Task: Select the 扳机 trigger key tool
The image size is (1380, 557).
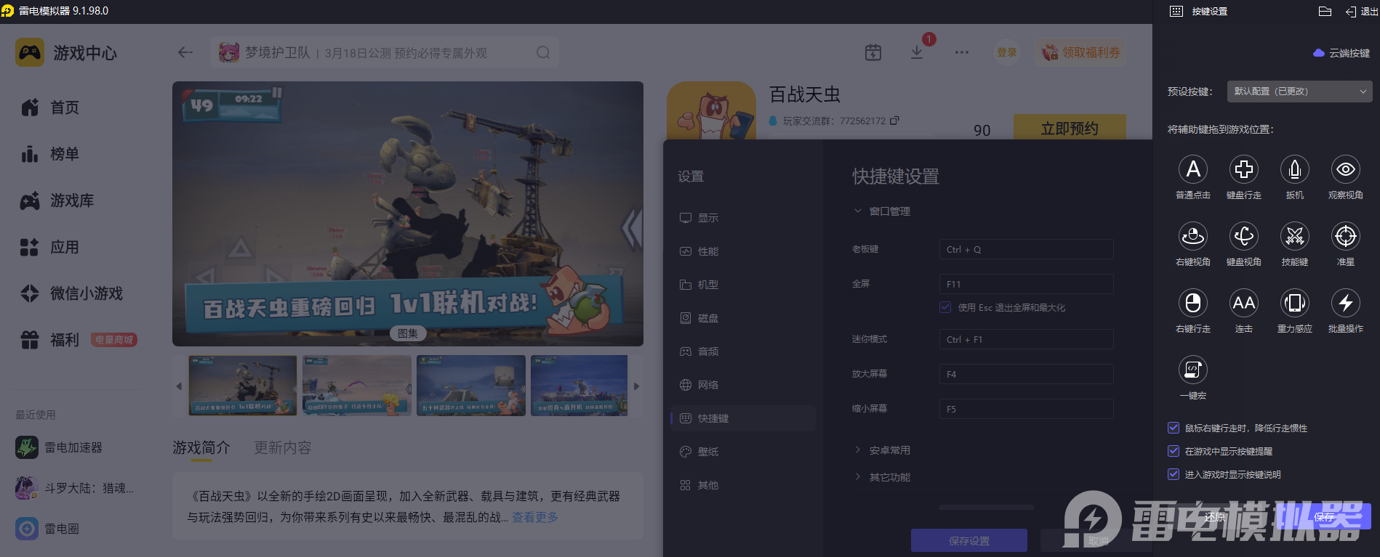Action: 1295,170
